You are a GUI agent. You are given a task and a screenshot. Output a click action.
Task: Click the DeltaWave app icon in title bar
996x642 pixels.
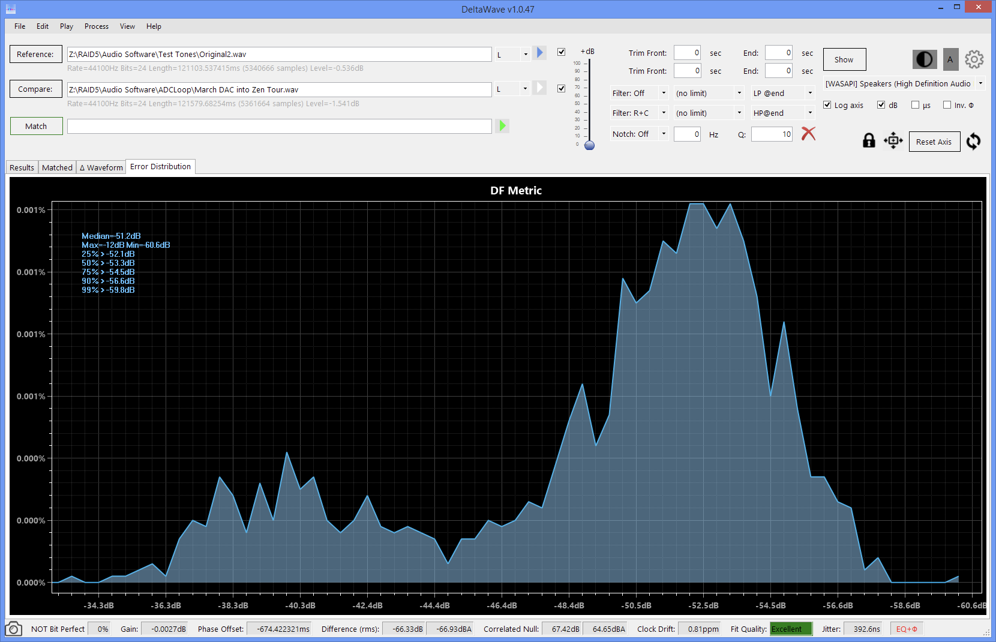10,9
